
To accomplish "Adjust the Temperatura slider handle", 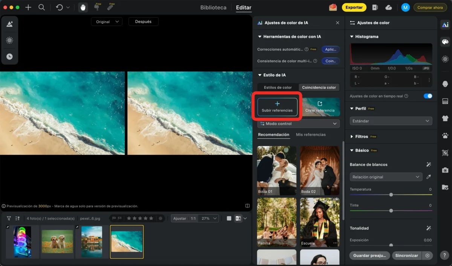I will click(391, 195).
